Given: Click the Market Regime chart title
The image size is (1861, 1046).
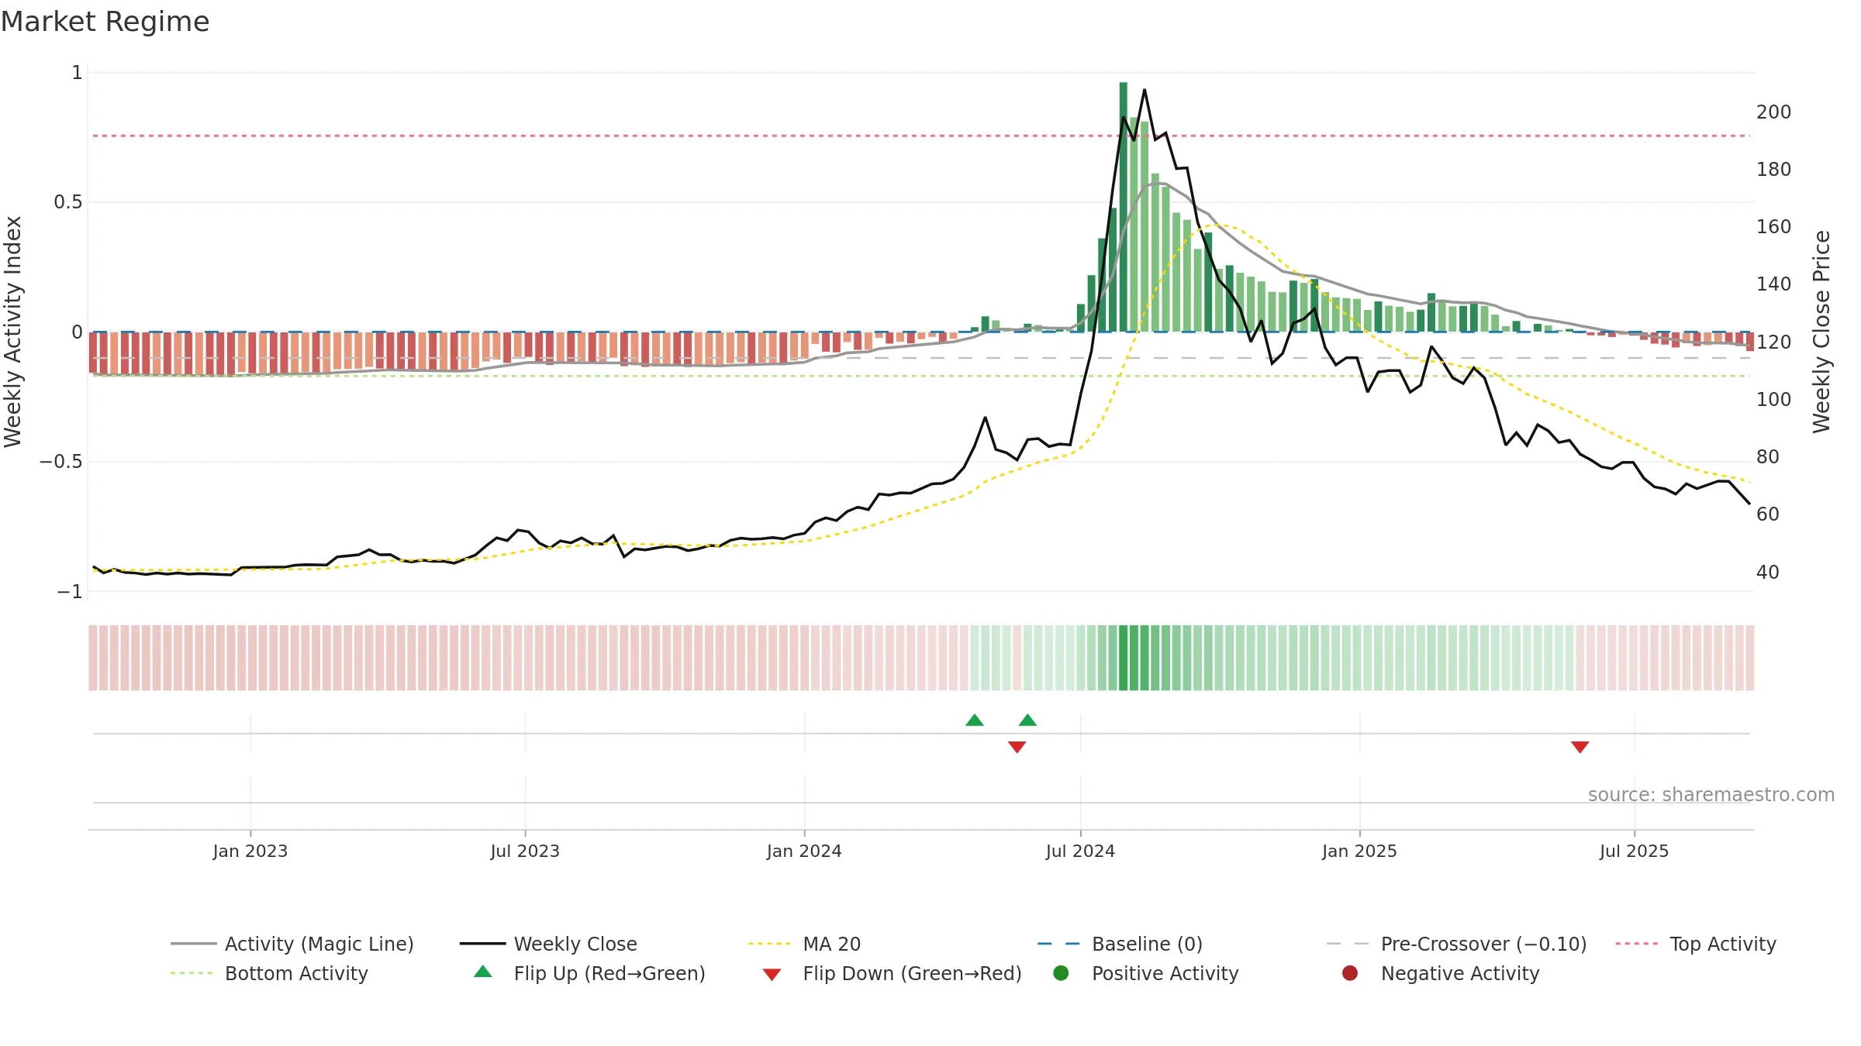Looking at the screenshot, I should pos(105,22).
